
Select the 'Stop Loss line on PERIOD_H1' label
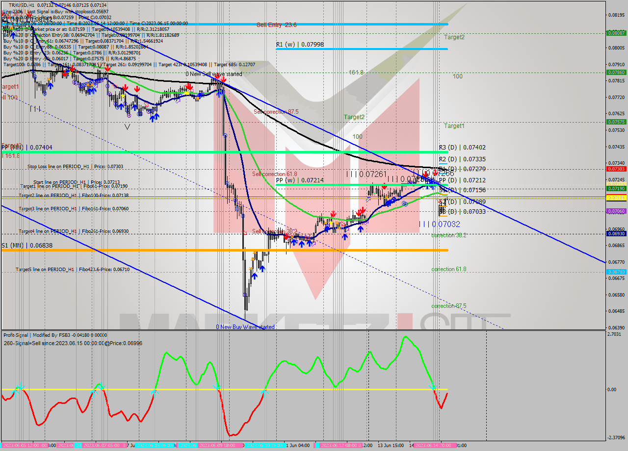pyautogui.click(x=76, y=167)
